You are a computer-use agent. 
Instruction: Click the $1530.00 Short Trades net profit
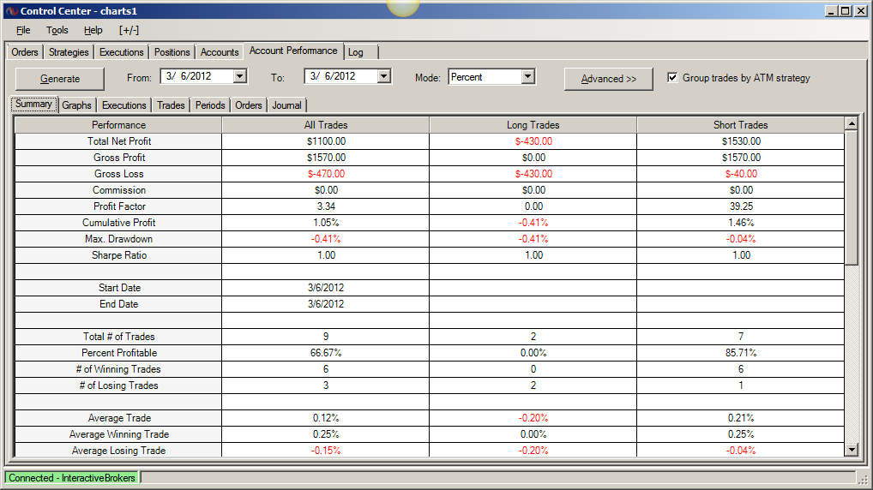click(x=741, y=141)
